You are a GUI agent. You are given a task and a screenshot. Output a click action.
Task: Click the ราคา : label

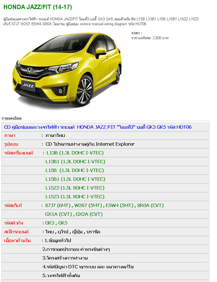136,33
